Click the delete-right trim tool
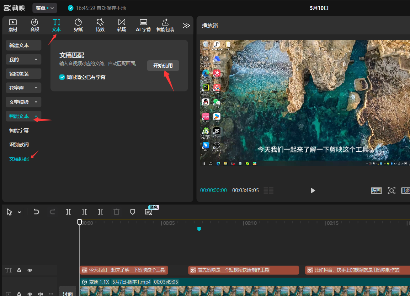This screenshot has width=410, height=296. (100, 212)
